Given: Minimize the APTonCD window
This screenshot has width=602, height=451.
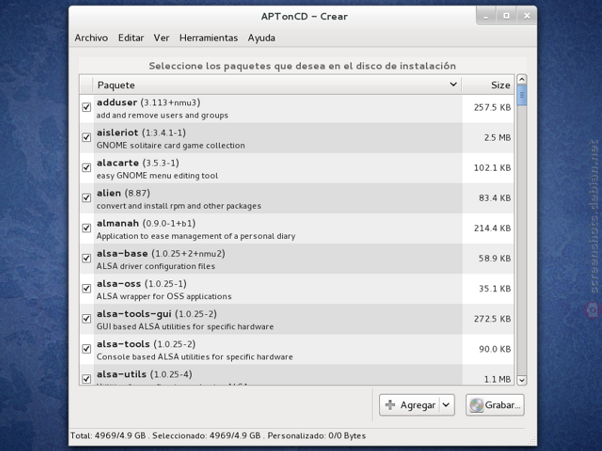Looking at the screenshot, I should [x=486, y=16].
